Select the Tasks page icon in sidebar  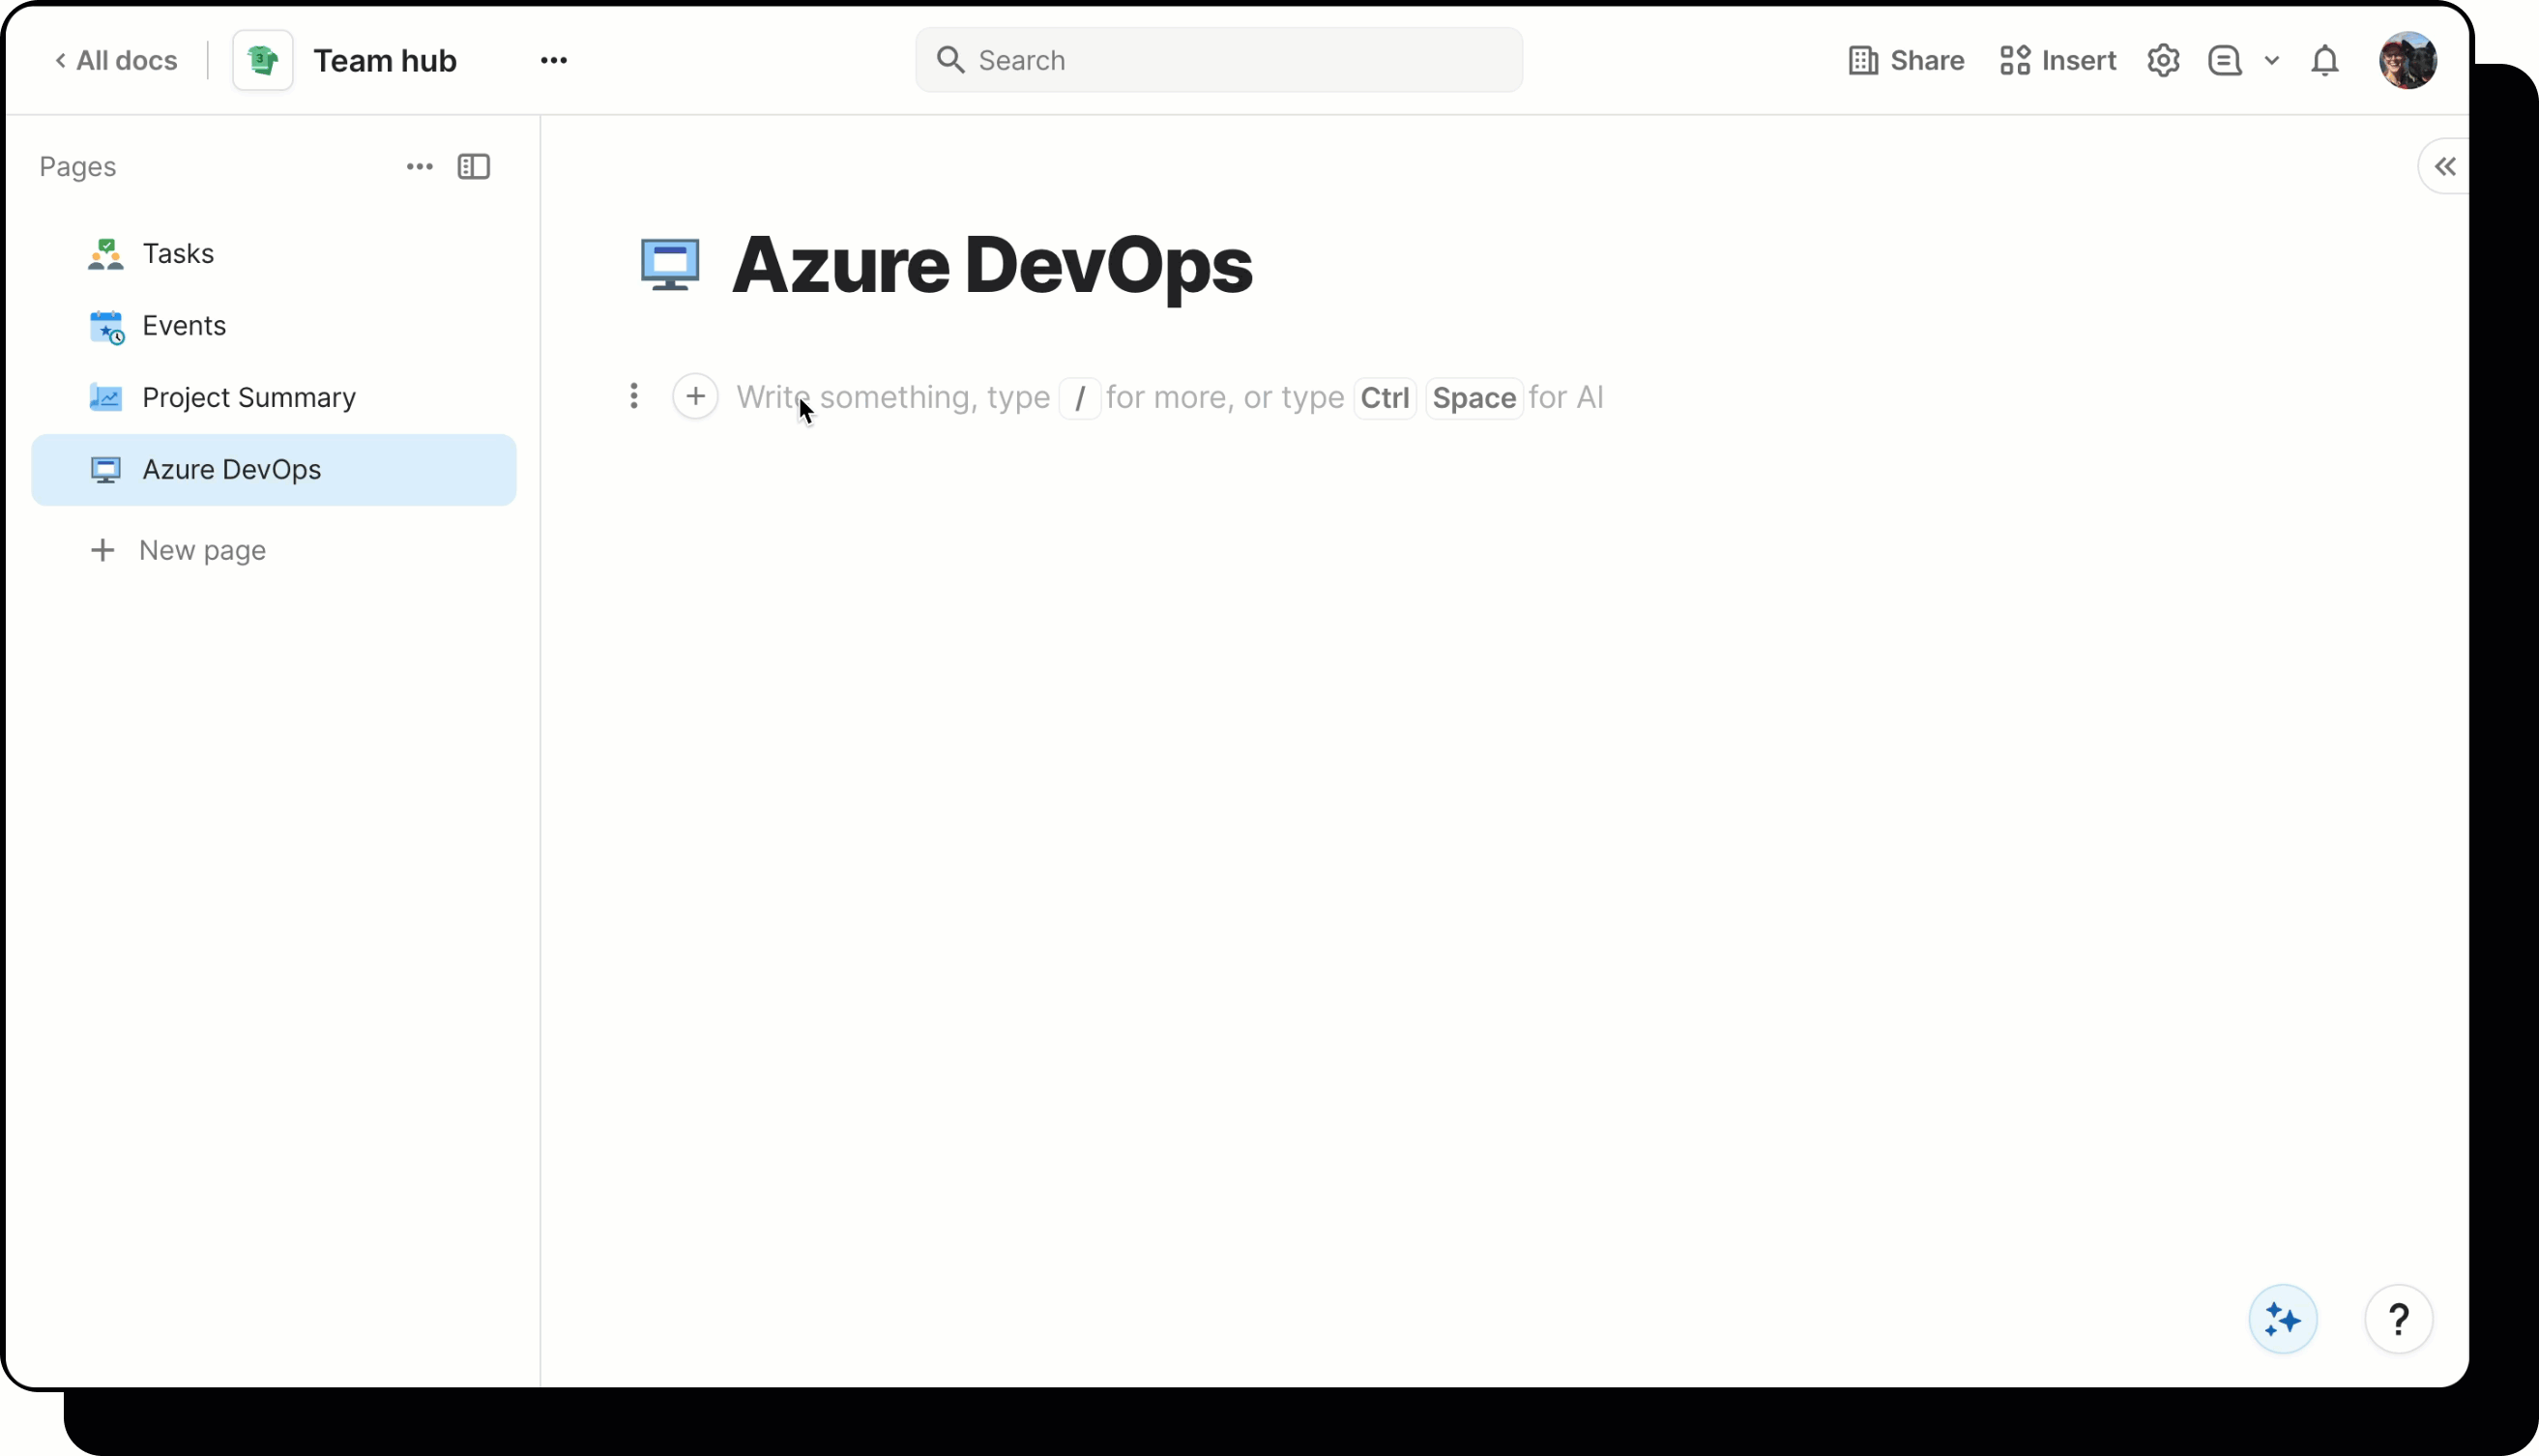coord(107,254)
